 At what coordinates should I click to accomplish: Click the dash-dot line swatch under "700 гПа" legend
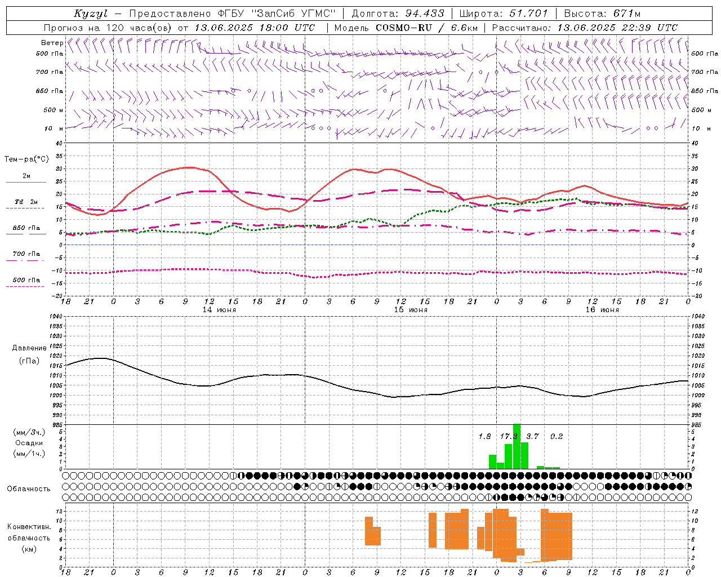click(25, 260)
